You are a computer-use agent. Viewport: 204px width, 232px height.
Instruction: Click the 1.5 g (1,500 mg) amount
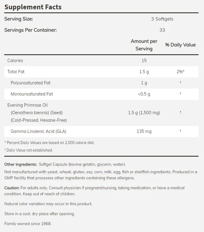[x=144, y=113]
